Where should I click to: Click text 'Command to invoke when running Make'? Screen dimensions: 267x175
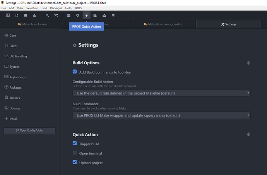pyautogui.click(x=99, y=108)
